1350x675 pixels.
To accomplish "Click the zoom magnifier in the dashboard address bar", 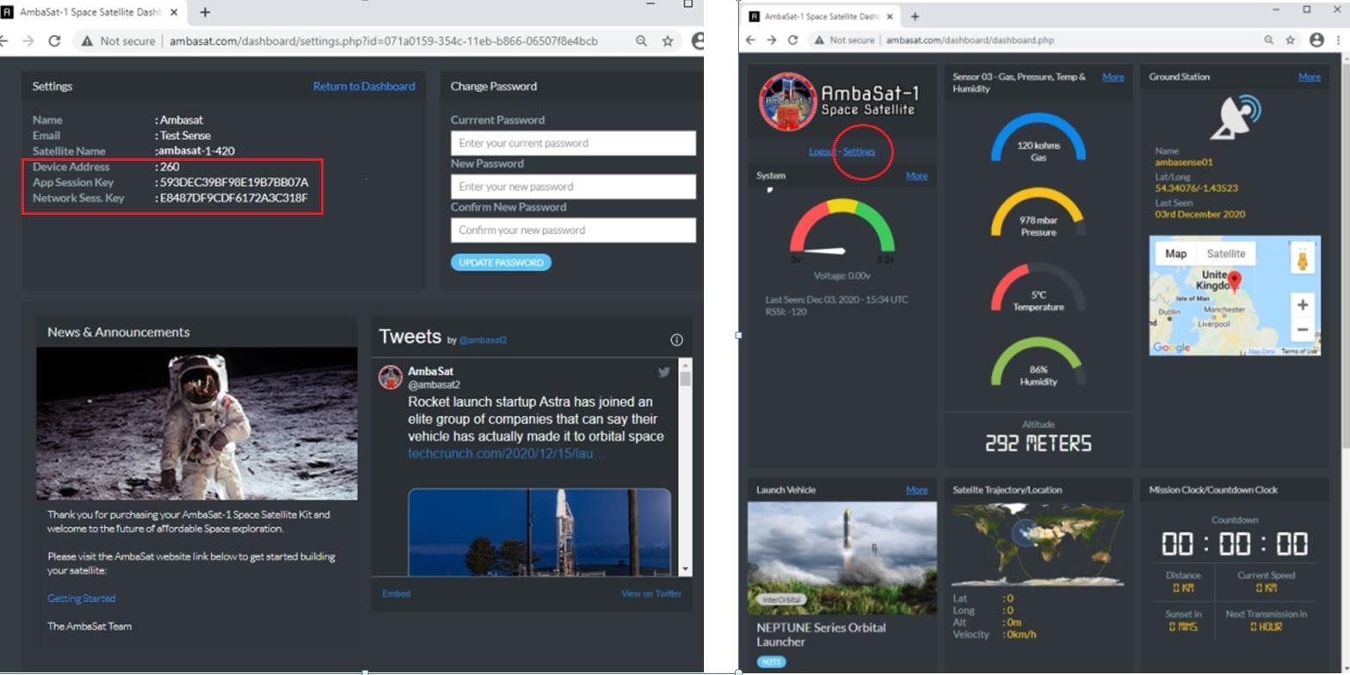I will coord(1268,40).
